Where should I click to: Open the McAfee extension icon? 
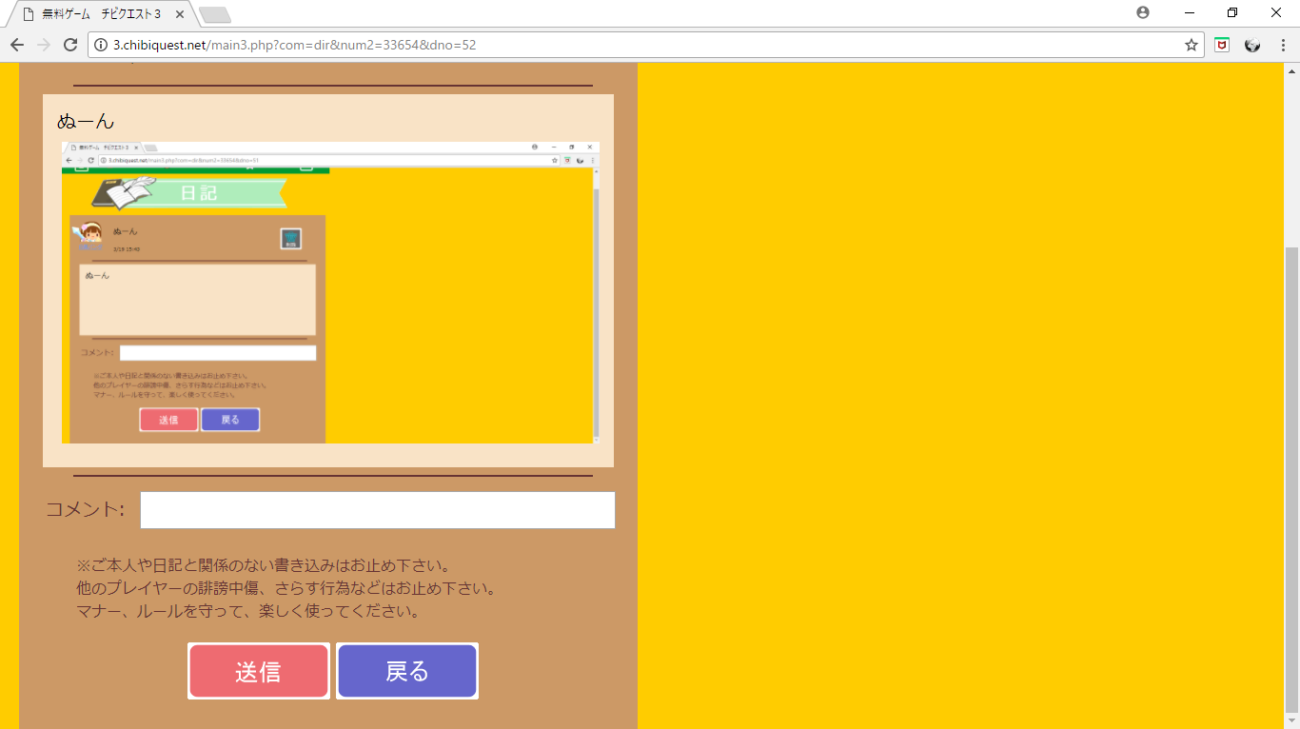pyautogui.click(x=1222, y=45)
